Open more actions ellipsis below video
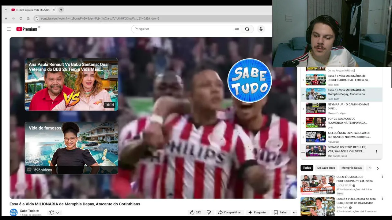The width and height of the screenshot is (392, 220). (x=295, y=212)
